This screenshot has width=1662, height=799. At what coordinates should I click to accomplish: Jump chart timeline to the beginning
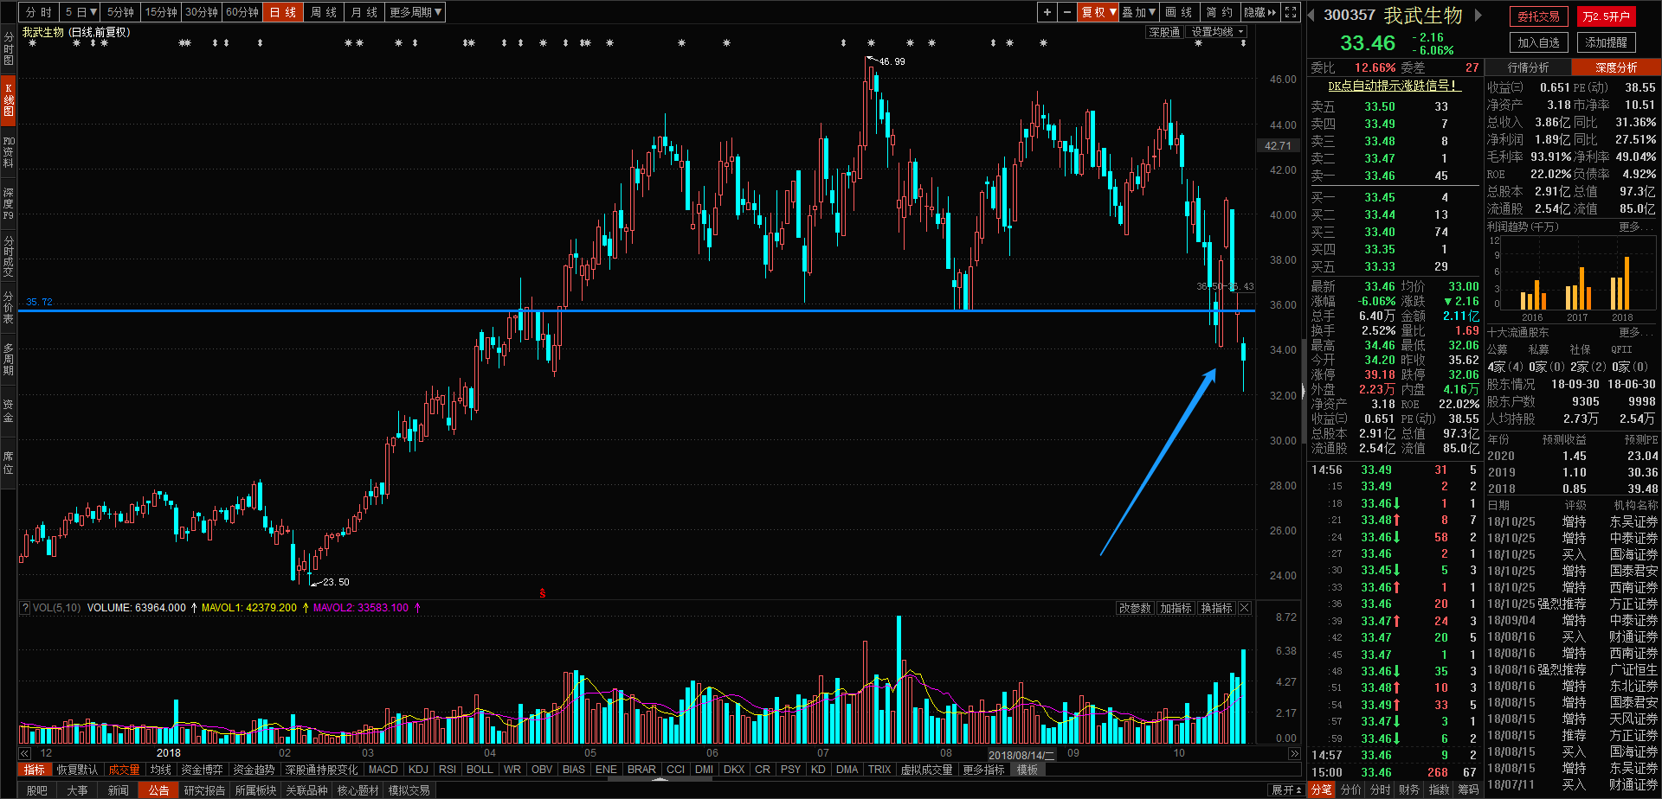(25, 754)
